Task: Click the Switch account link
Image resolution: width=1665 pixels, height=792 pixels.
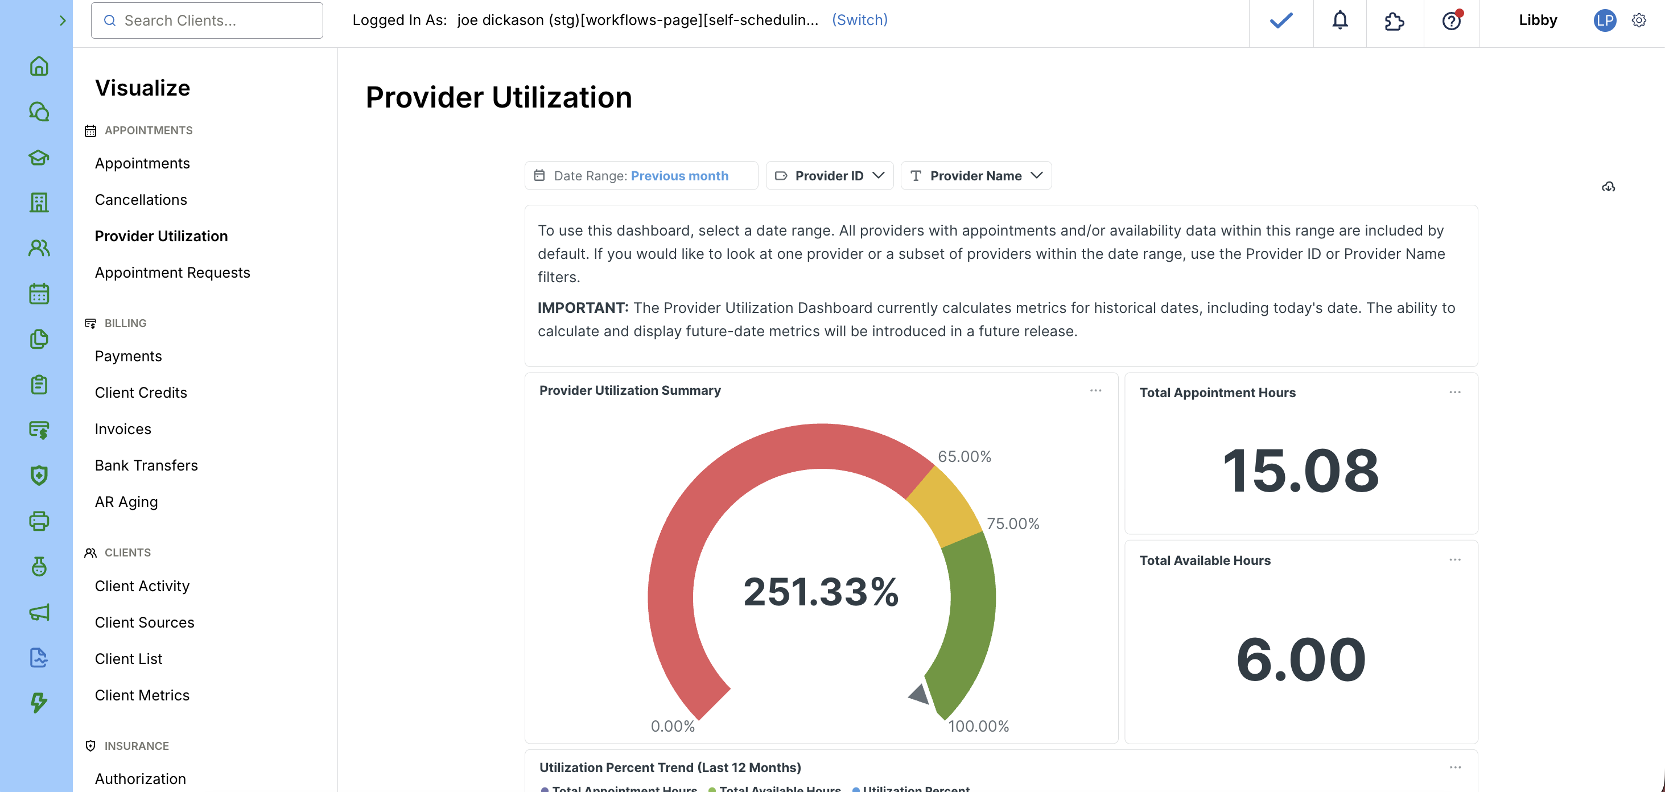Action: coord(859,20)
